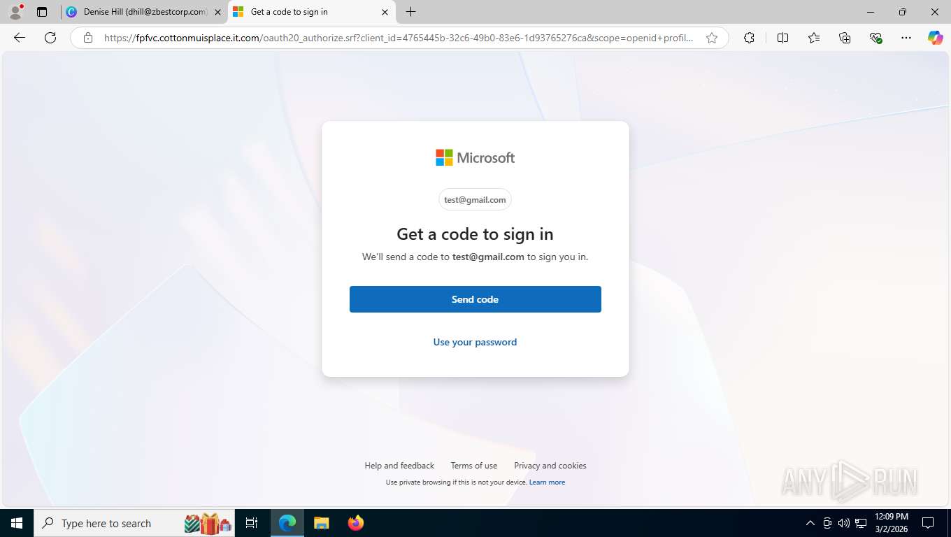The height and width of the screenshot is (537, 951).
Task: Refresh the page with reload icon
Action: pyautogui.click(x=50, y=38)
